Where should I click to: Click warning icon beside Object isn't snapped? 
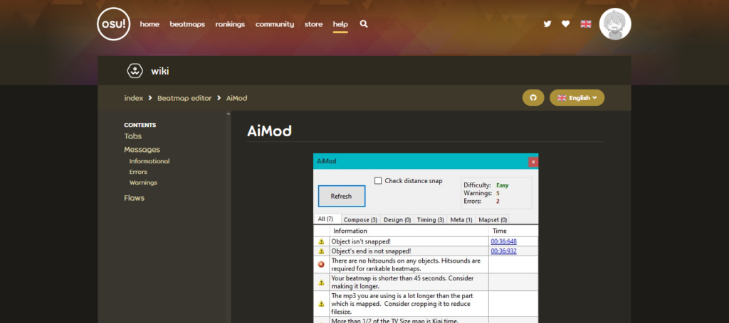coord(321,241)
